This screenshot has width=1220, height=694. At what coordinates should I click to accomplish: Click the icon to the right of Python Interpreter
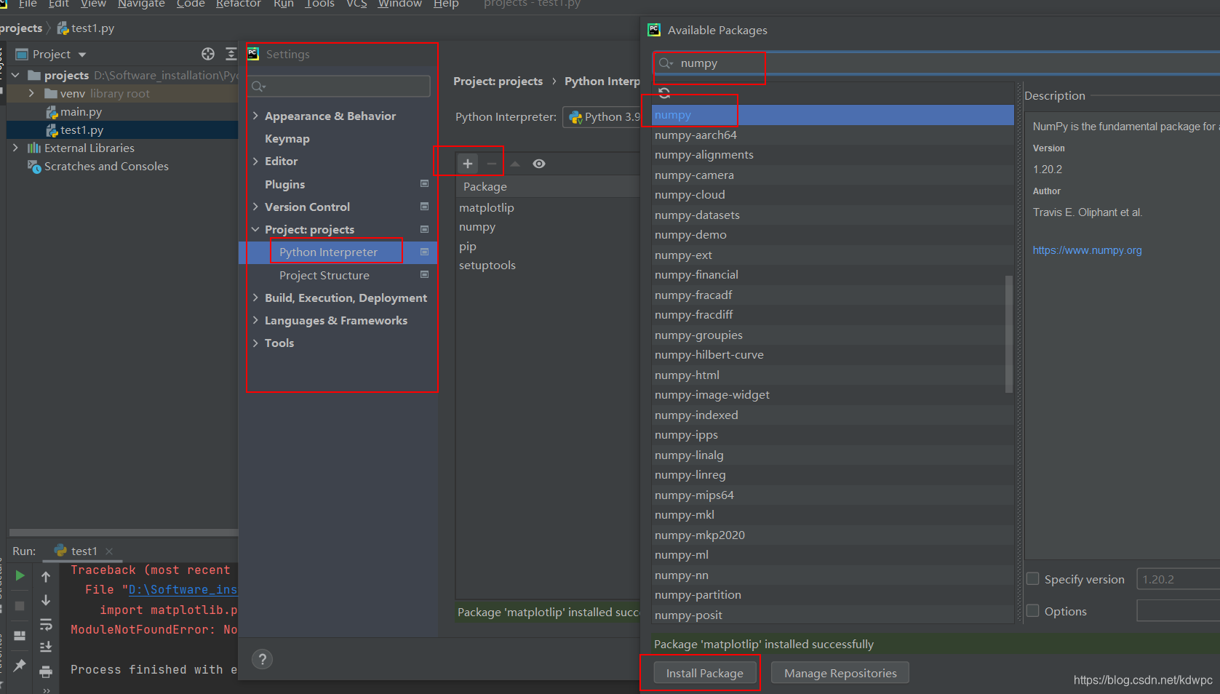425,252
